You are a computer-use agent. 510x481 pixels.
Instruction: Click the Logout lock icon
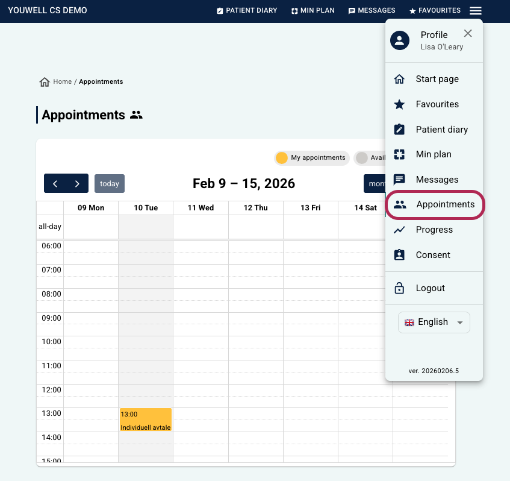(399, 288)
